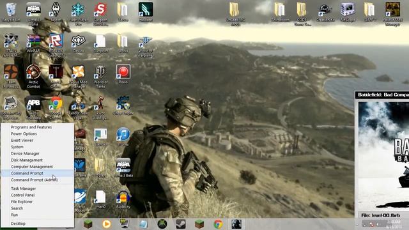Launch Arma 3 Beta shortcut

[123, 167]
